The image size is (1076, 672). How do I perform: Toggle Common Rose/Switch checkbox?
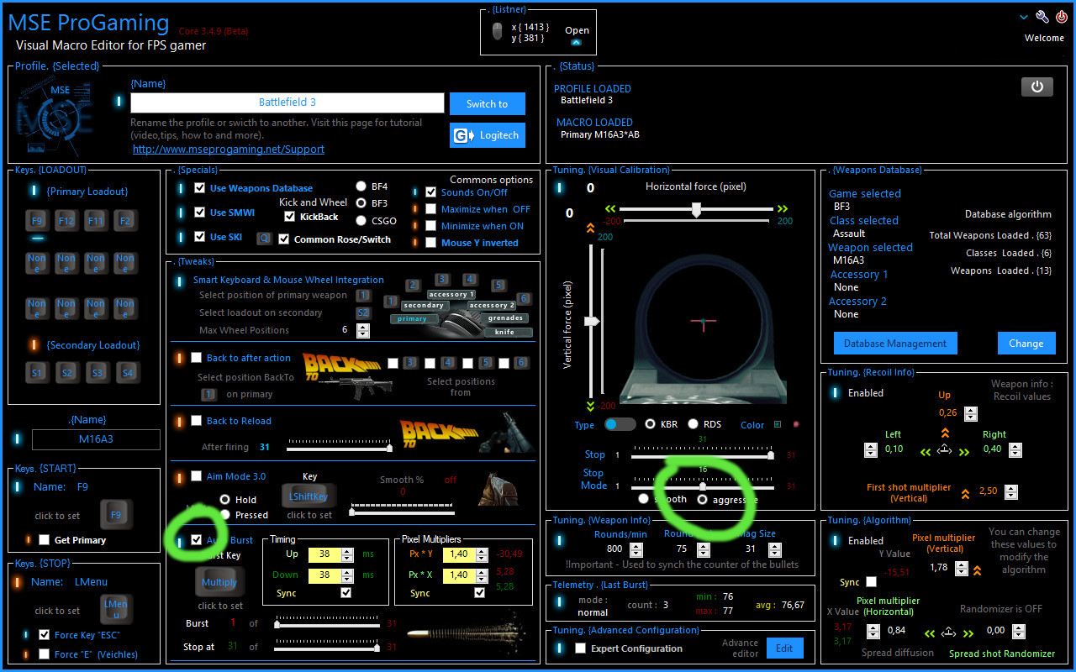[x=284, y=239]
